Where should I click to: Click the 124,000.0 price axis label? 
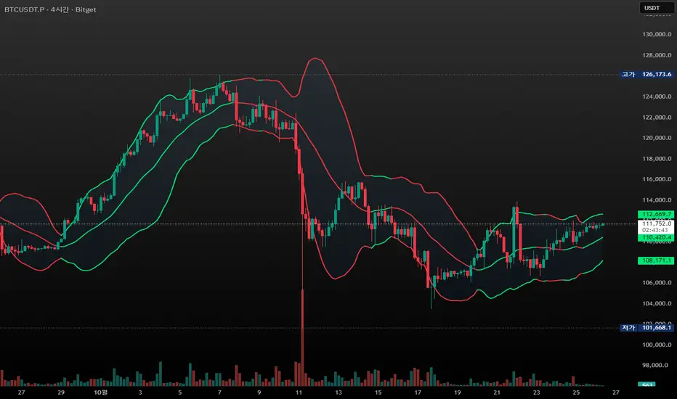pos(657,96)
